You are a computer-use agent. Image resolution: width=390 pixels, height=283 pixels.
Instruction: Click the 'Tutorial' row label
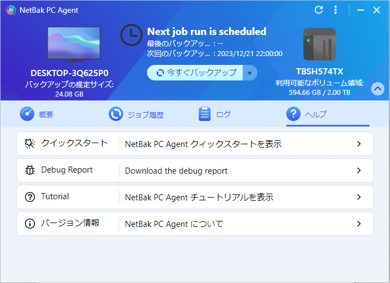[x=55, y=196]
